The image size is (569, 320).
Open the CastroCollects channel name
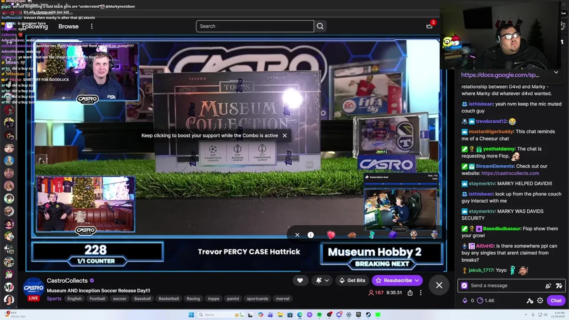(67, 280)
